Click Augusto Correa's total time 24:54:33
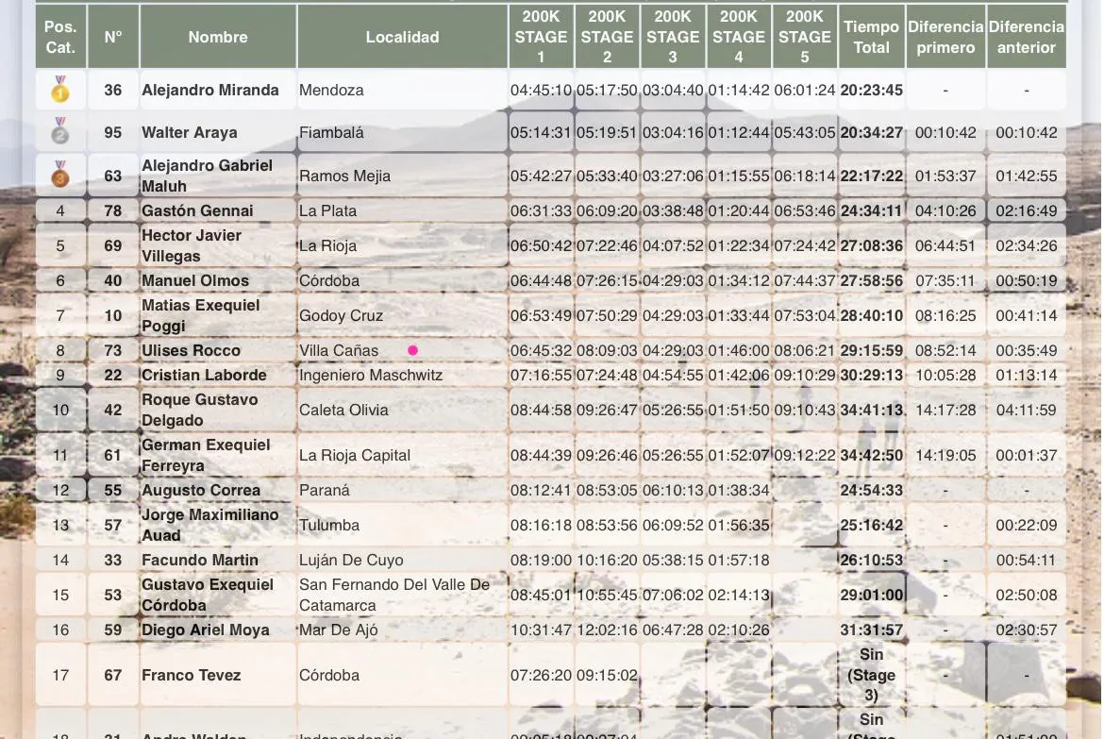Screen dimensions: 1104x739 click(x=871, y=491)
